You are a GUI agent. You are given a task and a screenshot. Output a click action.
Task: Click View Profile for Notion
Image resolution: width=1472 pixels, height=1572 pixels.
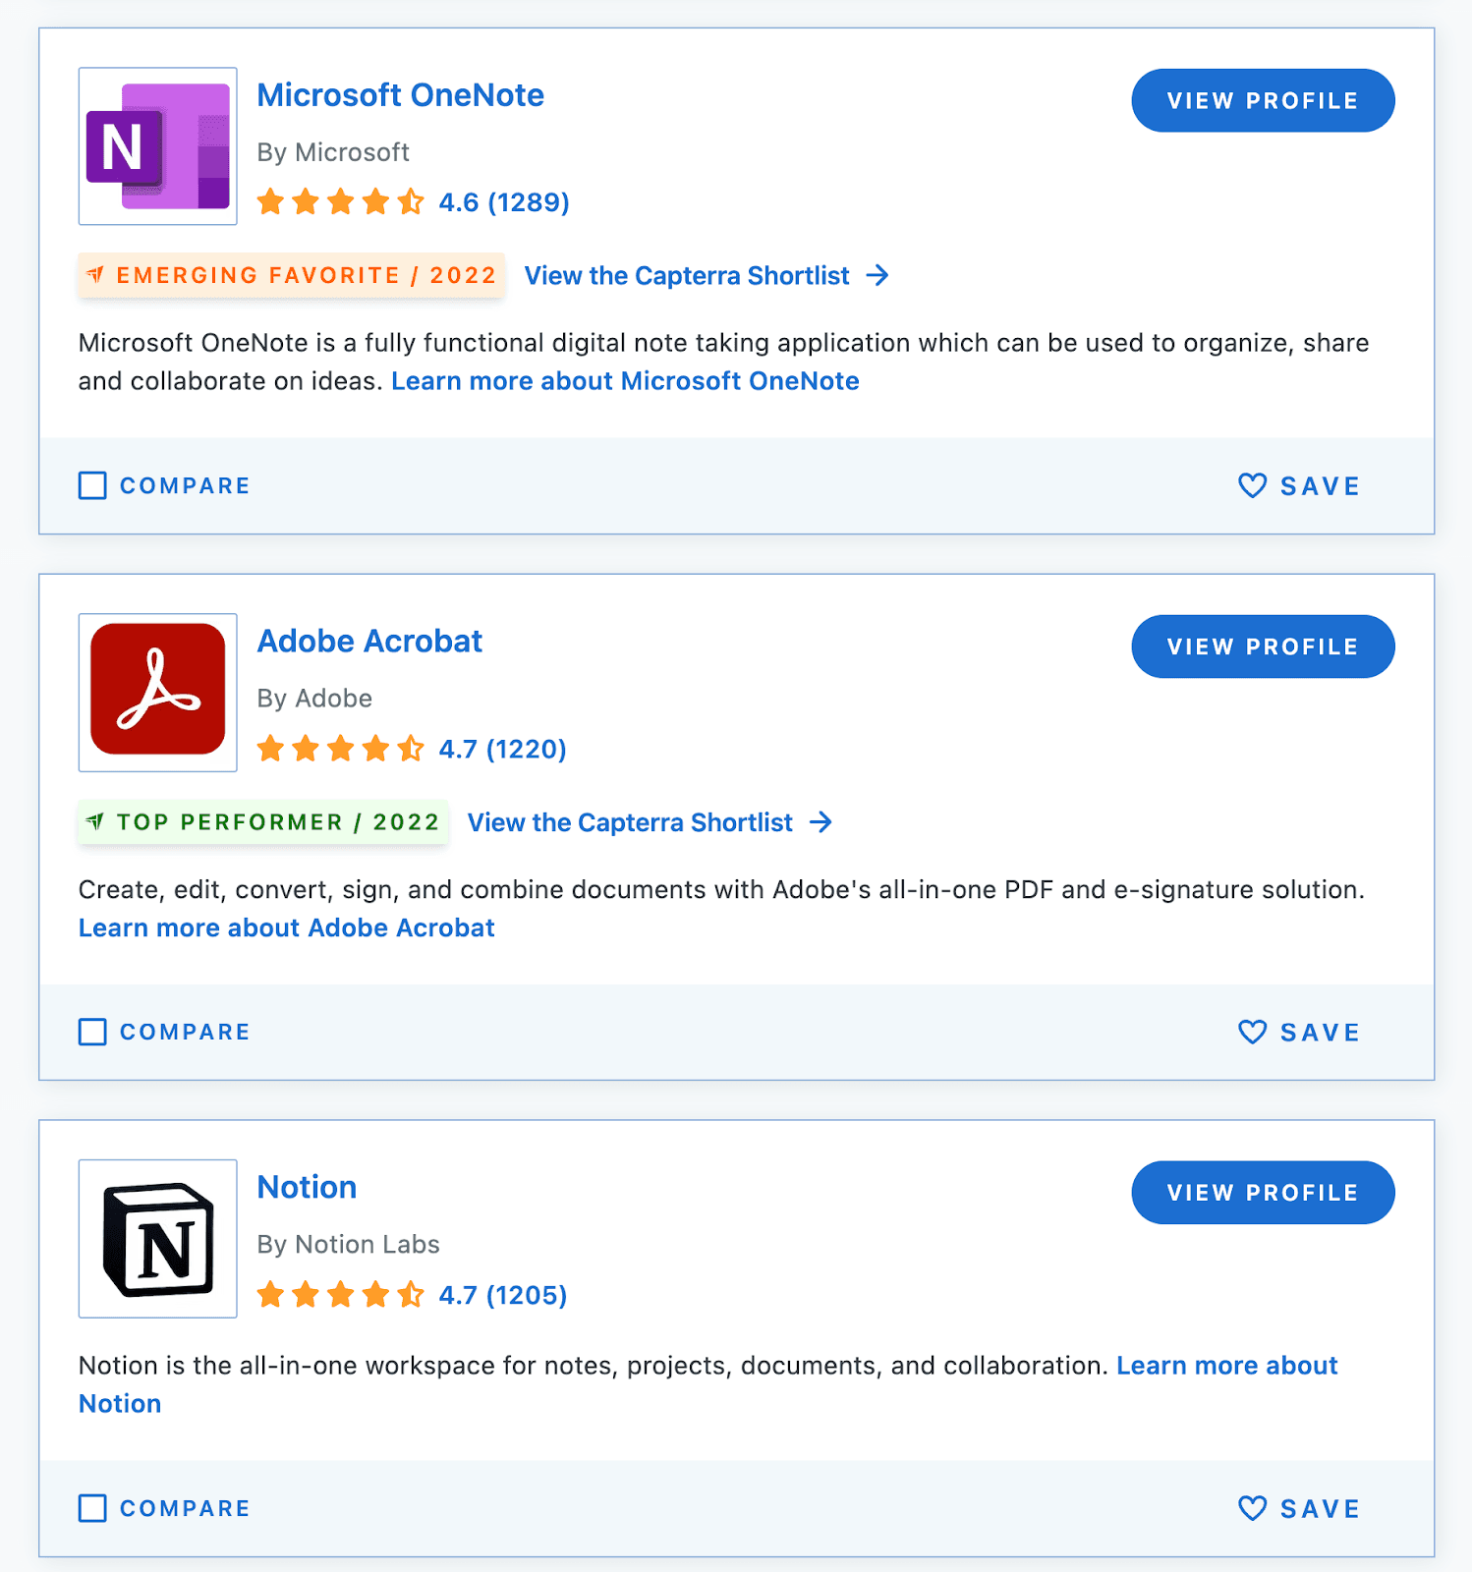[1263, 1193]
